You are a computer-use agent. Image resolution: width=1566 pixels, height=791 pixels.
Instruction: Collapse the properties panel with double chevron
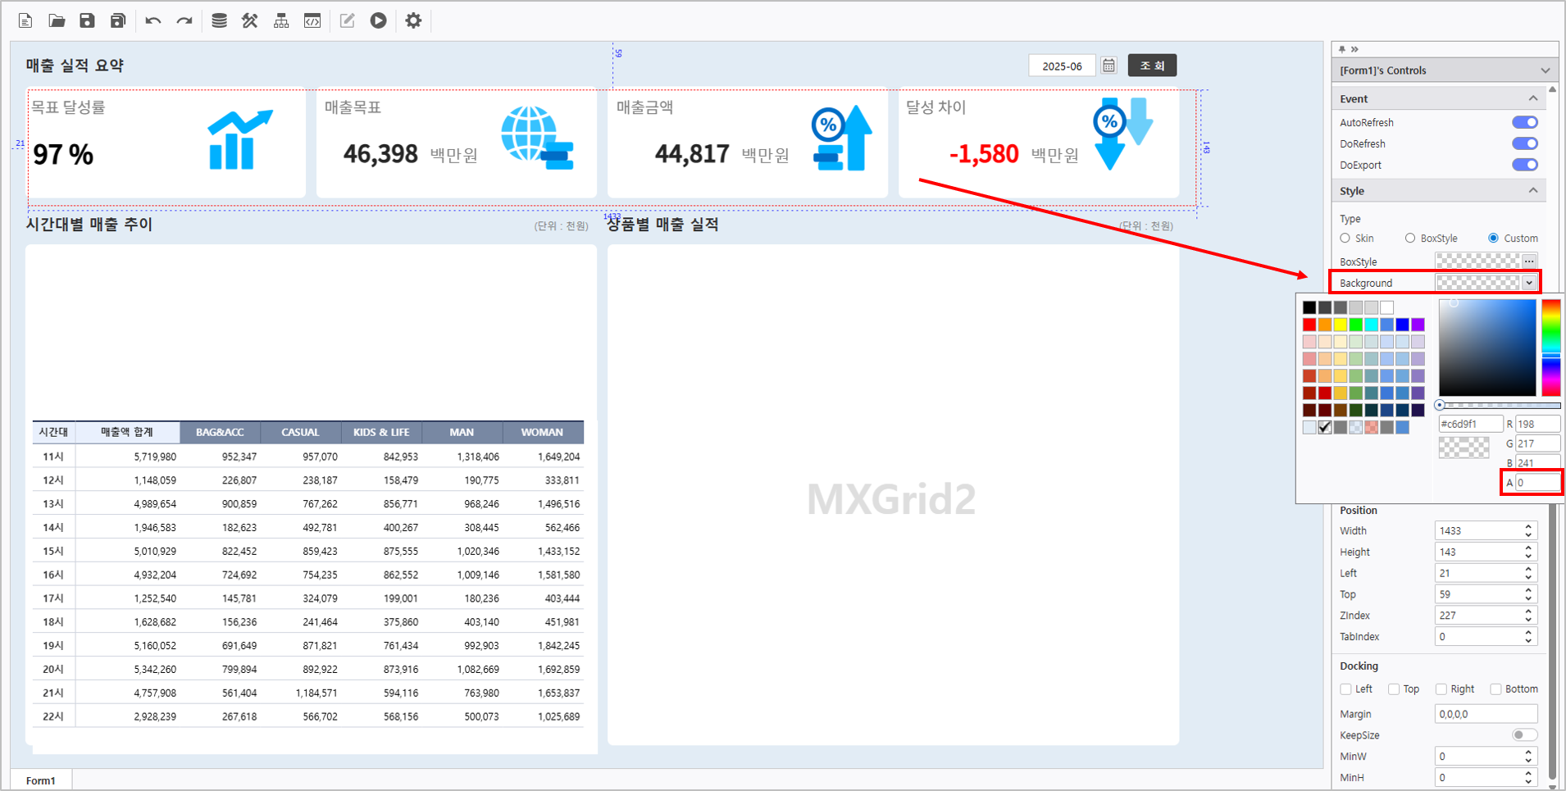[x=1354, y=49]
